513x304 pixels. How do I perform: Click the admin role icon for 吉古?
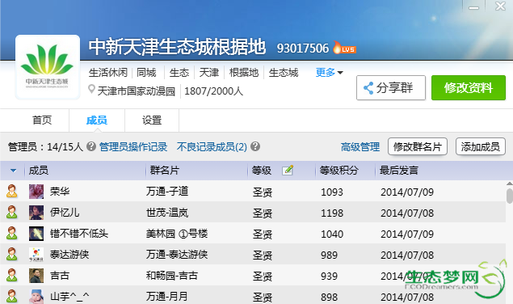[12, 275]
